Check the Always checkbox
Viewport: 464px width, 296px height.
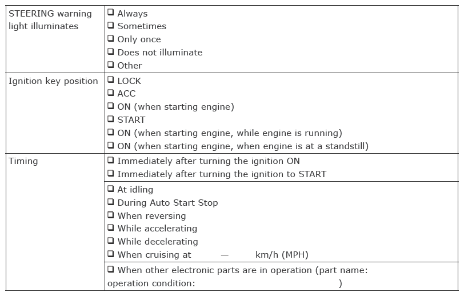111,13
